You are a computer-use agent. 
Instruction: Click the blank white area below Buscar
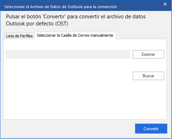(x=85, y=100)
